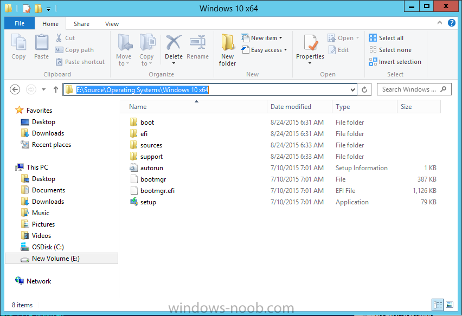The width and height of the screenshot is (462, 316).
Task: Open the Copy to menu
Action: 146,49
